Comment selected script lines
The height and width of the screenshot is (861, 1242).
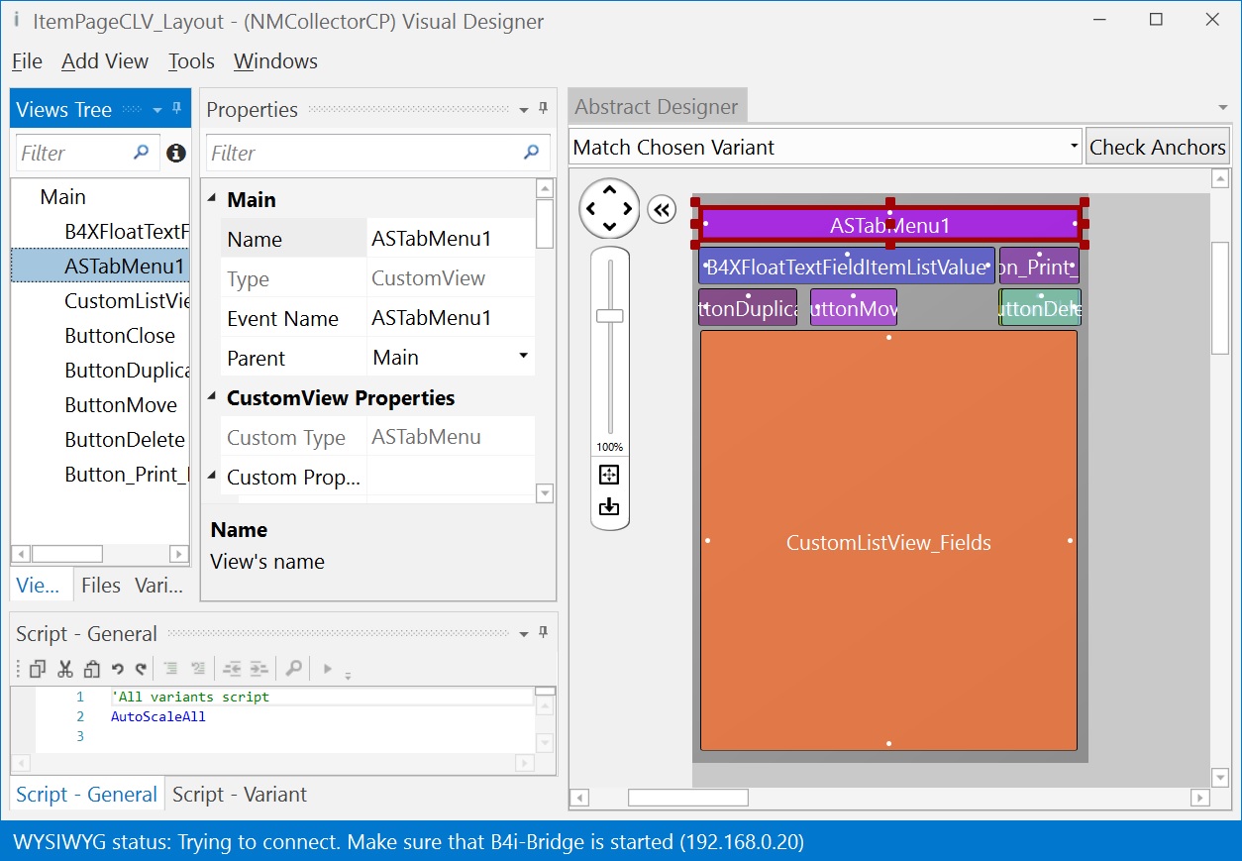[x=170, y=669]
